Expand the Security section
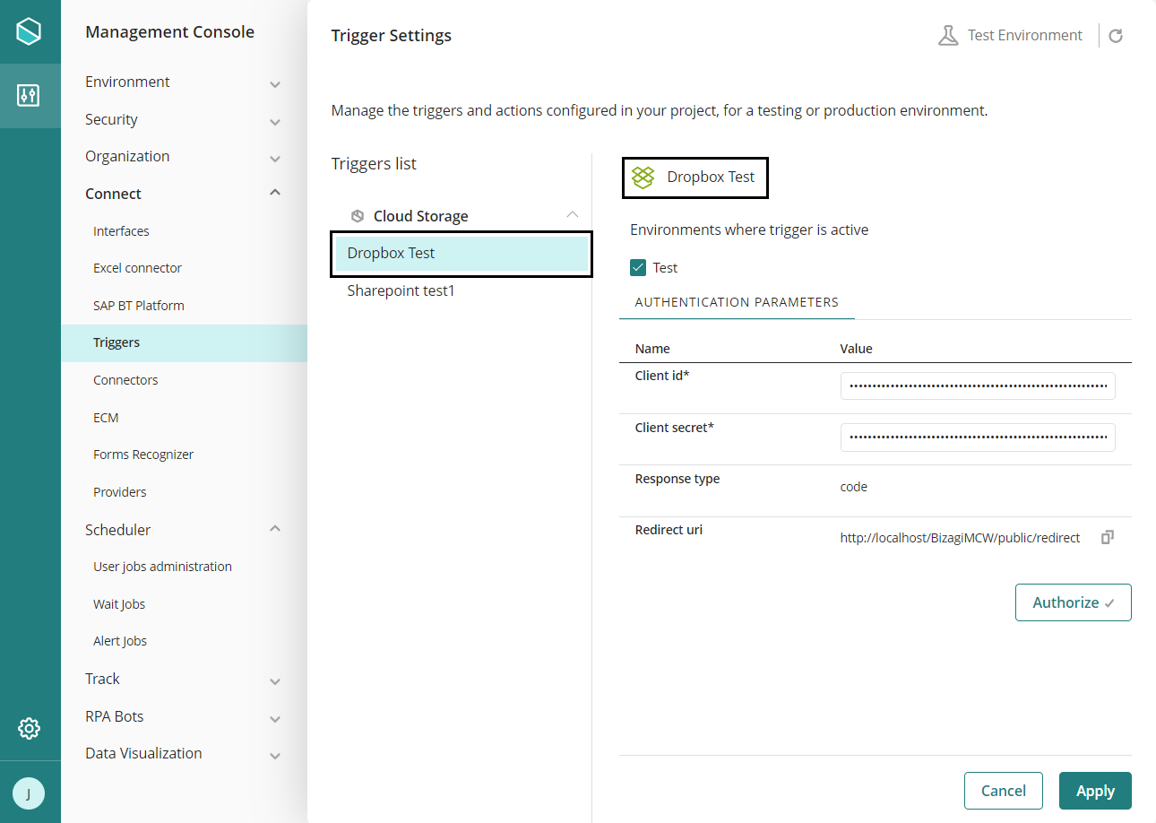Screen dimensions: 1156x823 coord(275,122)
